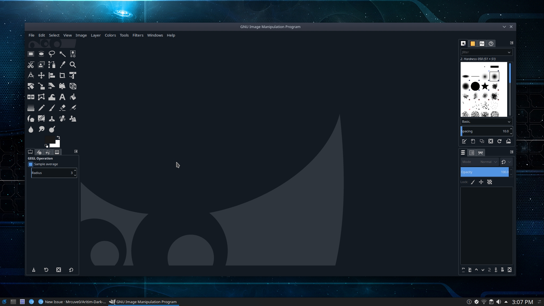Choose the Color Picker eyedropper tool
Screen dimensions: 544x306
coord(62,65)
